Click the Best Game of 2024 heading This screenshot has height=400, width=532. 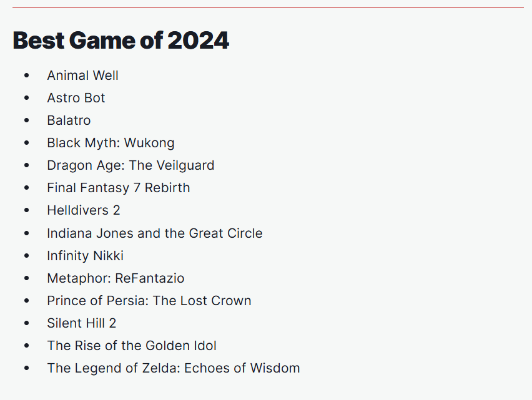[121, 41]
